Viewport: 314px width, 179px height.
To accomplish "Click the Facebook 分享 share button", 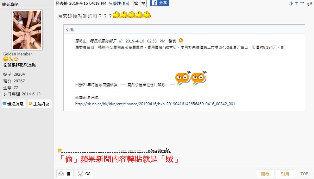I will (x=160, y=3).
